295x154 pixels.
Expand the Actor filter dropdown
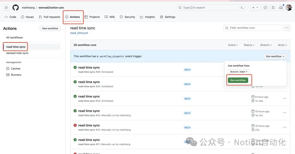[282, 45]
